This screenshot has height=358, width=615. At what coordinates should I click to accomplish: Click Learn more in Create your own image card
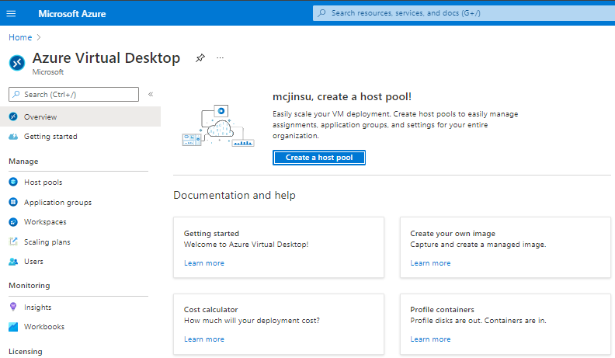pyautogui.click(x=430, y=263)
